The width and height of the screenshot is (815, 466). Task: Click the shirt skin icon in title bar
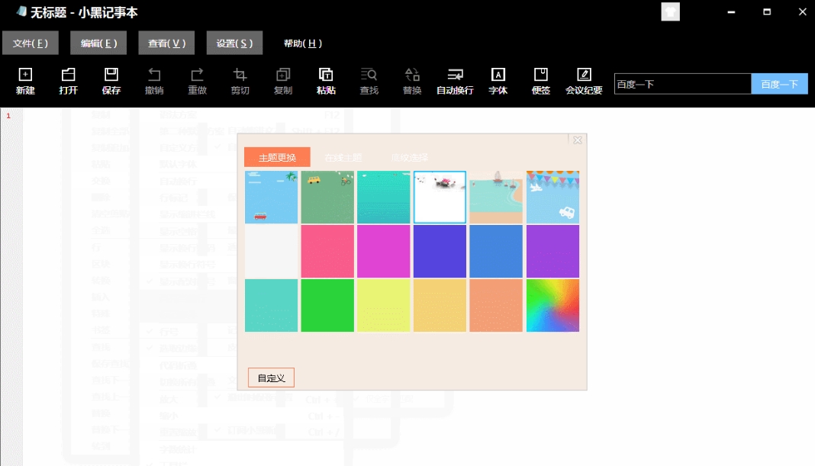tap(670, 12)
